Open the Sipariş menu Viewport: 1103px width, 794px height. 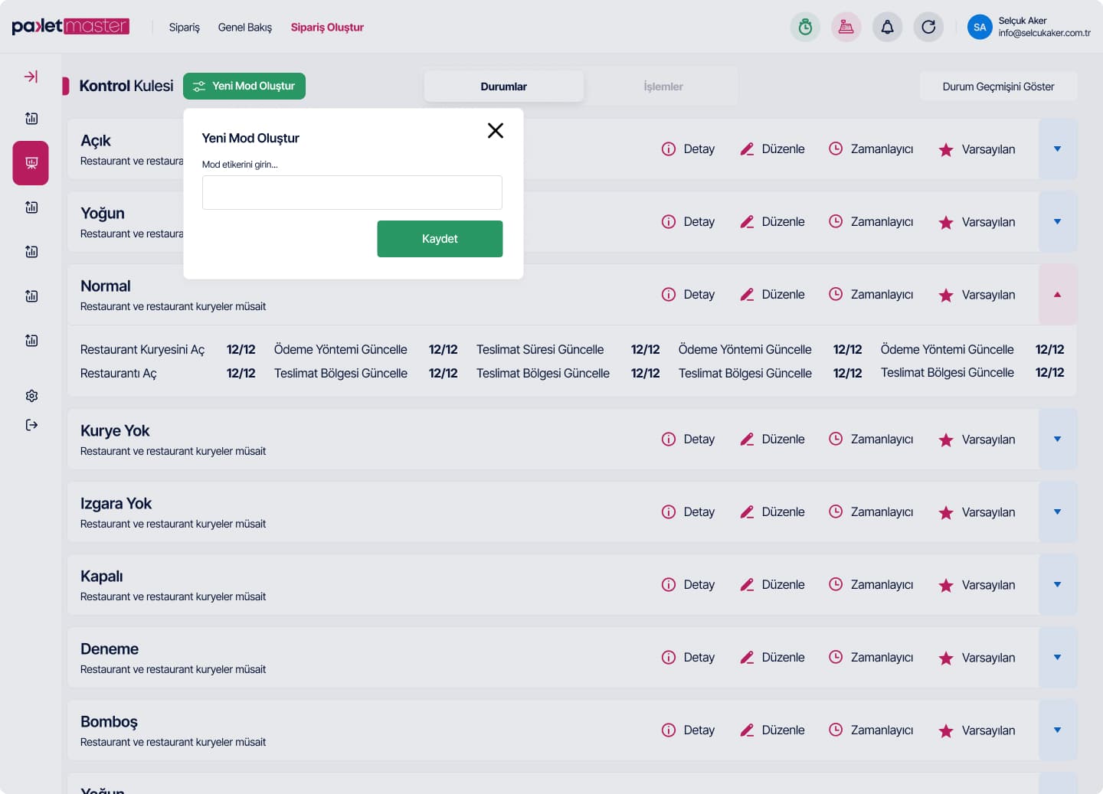tap(184, 28)
